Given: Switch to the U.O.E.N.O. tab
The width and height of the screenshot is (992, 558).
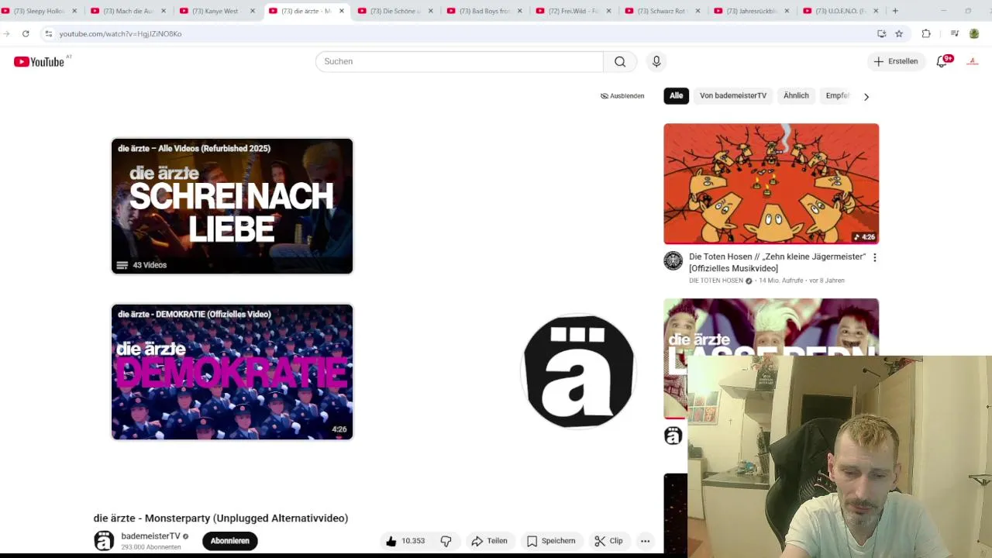Looking at the screenshot, I should tap(841, 11).
